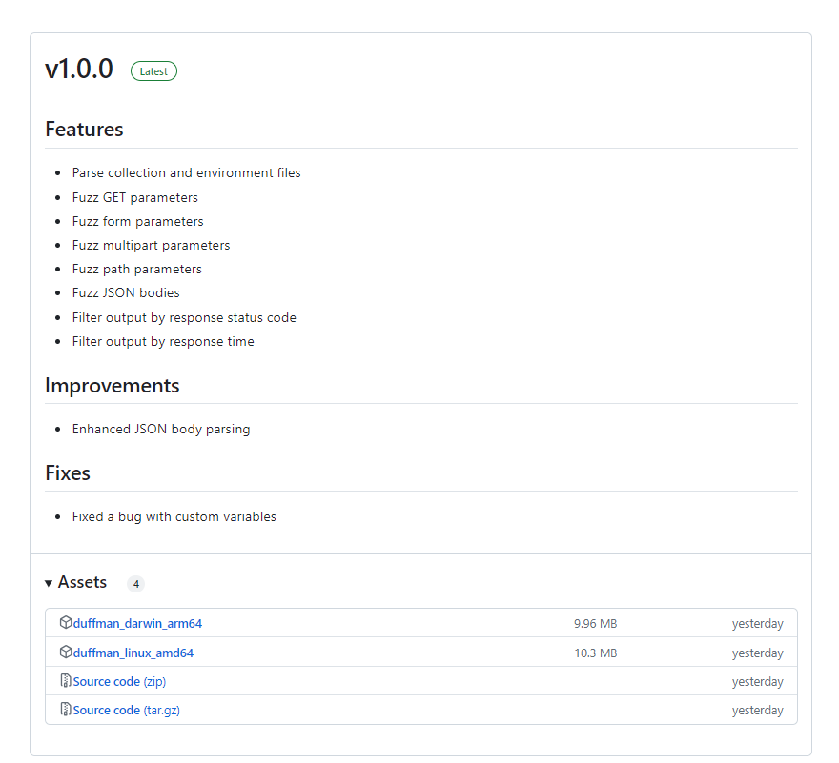
Task: Click the archive icon beside Source code (zip)
Action: click(x=66, y=681)
